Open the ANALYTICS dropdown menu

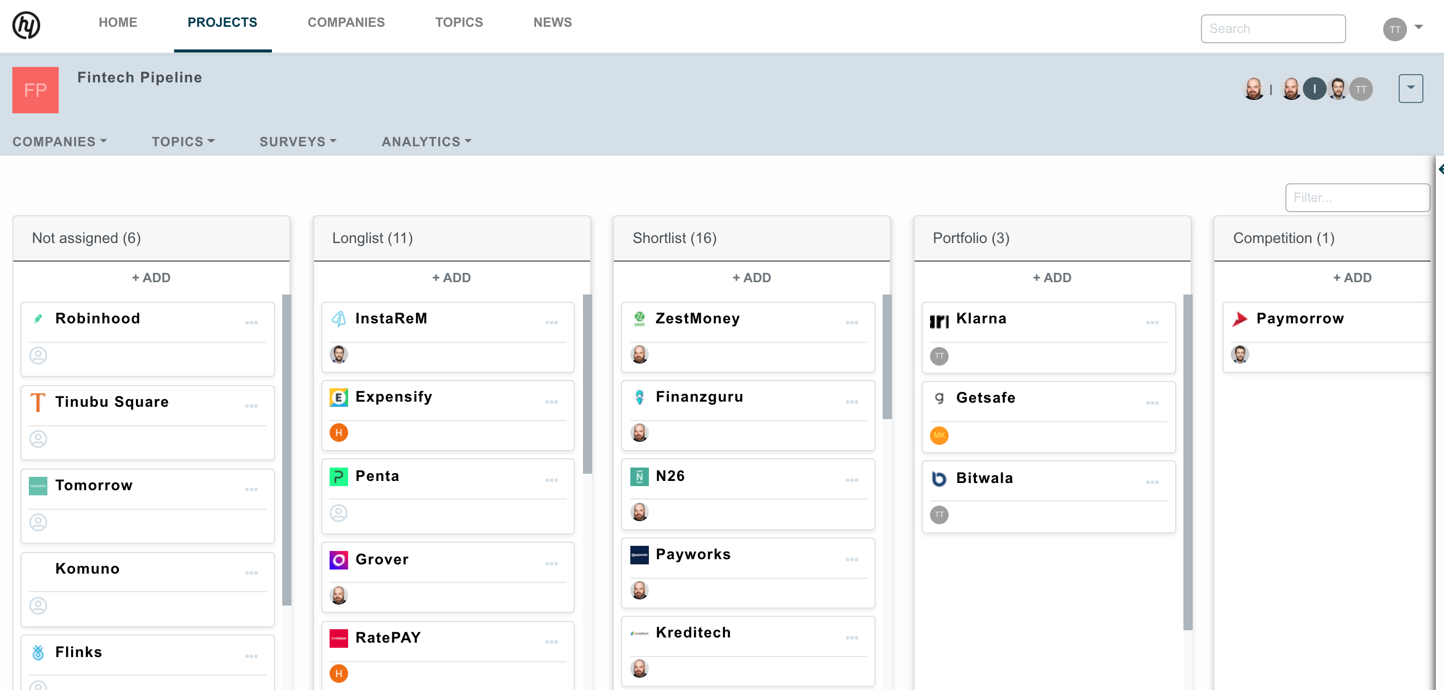(426, 142)
